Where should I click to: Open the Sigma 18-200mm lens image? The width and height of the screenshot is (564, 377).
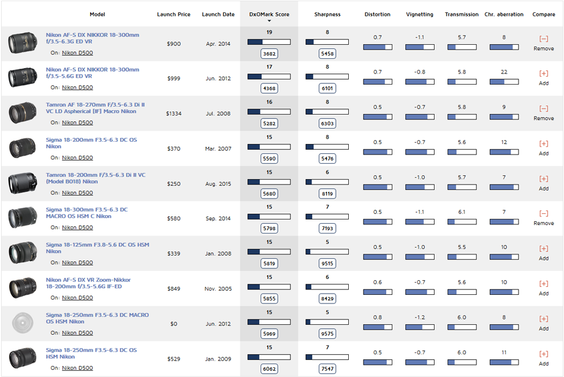[23, 148]
